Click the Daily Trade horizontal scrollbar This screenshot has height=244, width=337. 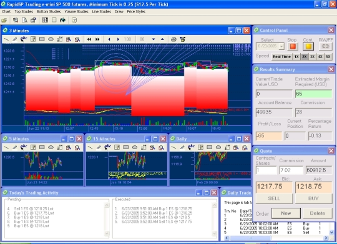[276, 238]
